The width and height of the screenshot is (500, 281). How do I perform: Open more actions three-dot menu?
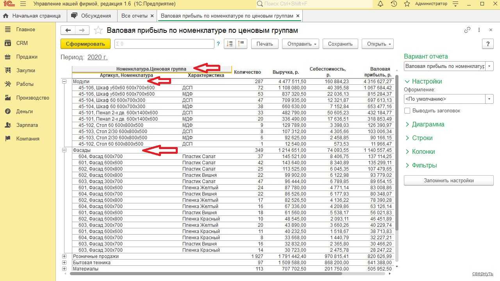479,30
